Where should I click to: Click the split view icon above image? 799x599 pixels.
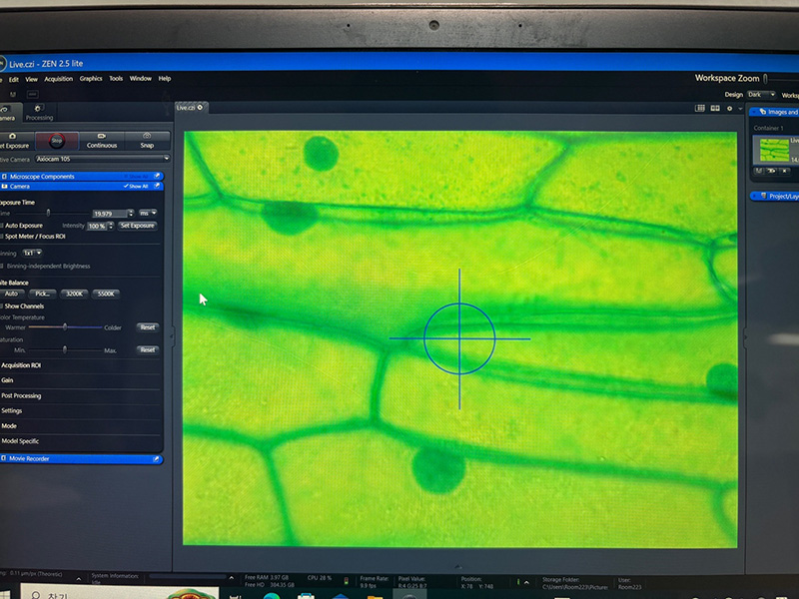(x=714, y=108)
